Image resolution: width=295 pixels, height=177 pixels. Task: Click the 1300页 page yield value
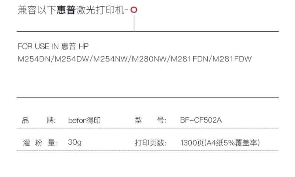[192, 143]
